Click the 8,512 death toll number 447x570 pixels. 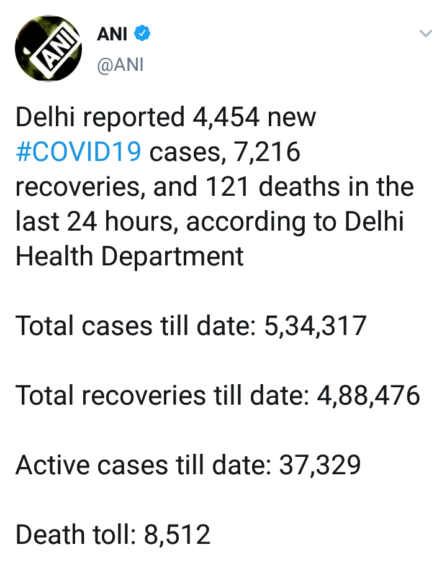point(176,535)
